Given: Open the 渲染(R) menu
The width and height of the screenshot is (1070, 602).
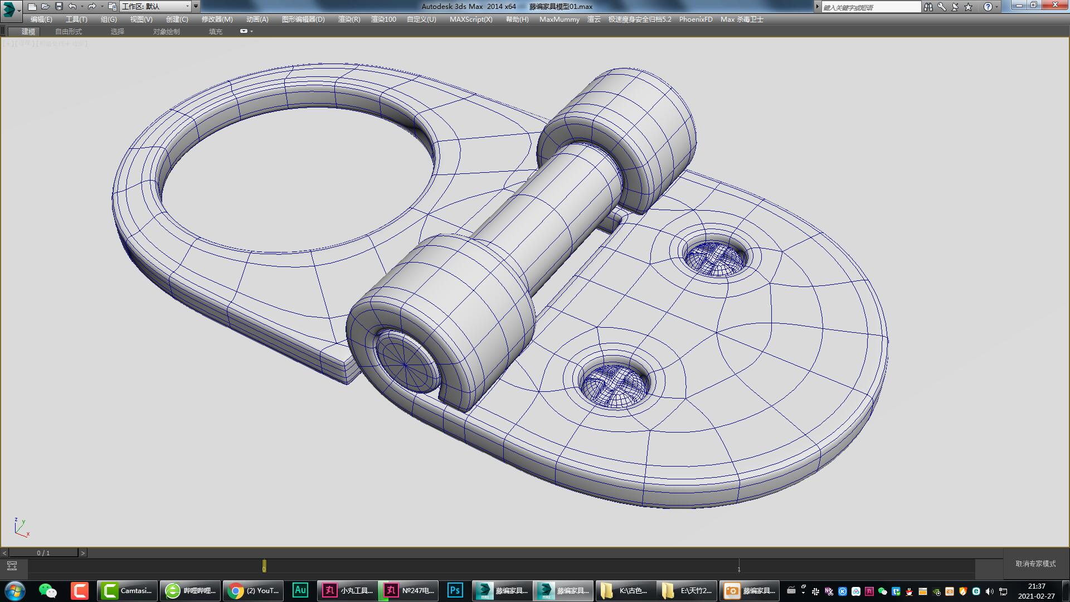Looking at the screenshot, I should [349, 20].
